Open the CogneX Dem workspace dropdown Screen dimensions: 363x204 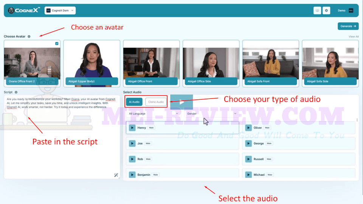pyautogui.click(x=60, y=11)
